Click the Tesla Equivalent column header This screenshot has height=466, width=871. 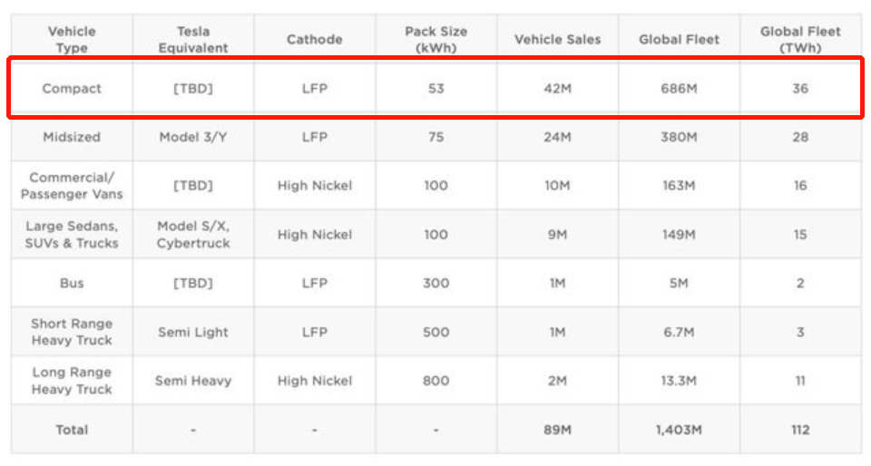pos(193,39)
